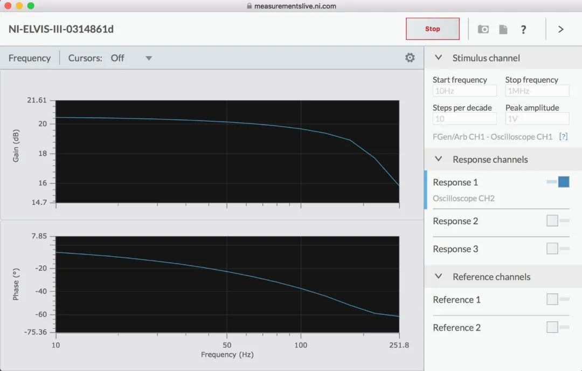Click the Oscilloscope CH2 channel label
The image size is (582, 371).
click(463, 198)
